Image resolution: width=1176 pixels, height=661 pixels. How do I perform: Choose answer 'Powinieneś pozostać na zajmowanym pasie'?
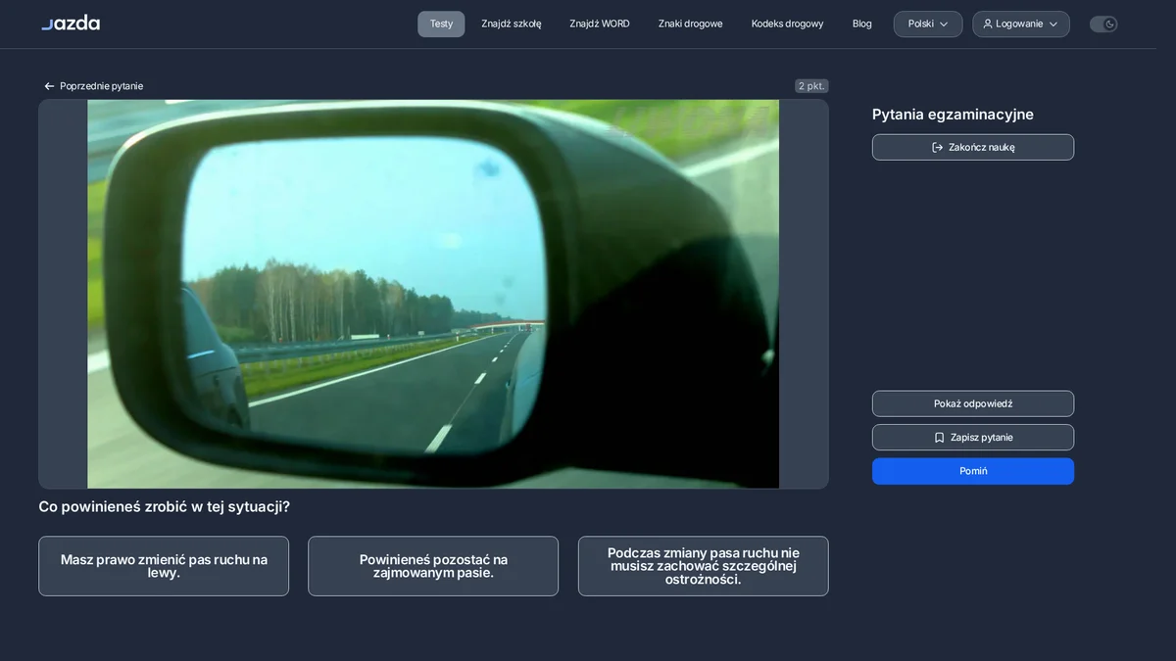pyautogui.click(x=433, y=566)
